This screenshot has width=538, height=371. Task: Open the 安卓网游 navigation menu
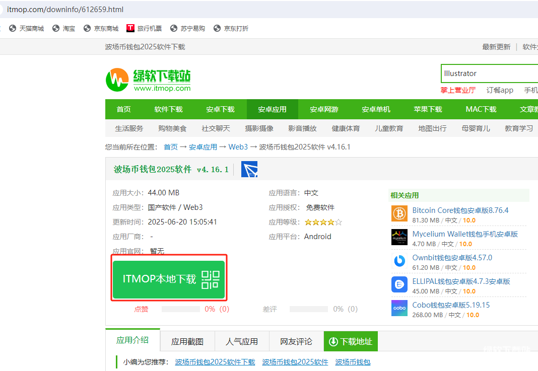click(x=324, y=109)
